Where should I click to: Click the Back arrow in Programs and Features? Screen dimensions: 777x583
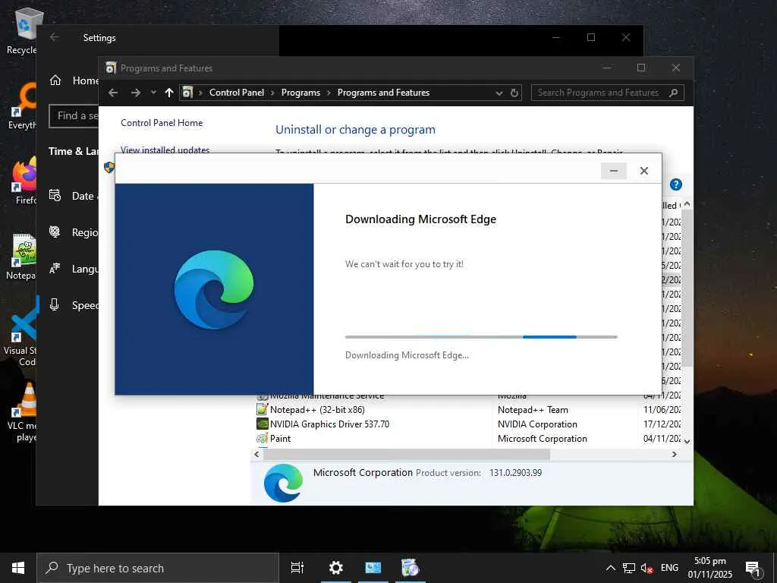pyautogui.click(x=113, y=93)
